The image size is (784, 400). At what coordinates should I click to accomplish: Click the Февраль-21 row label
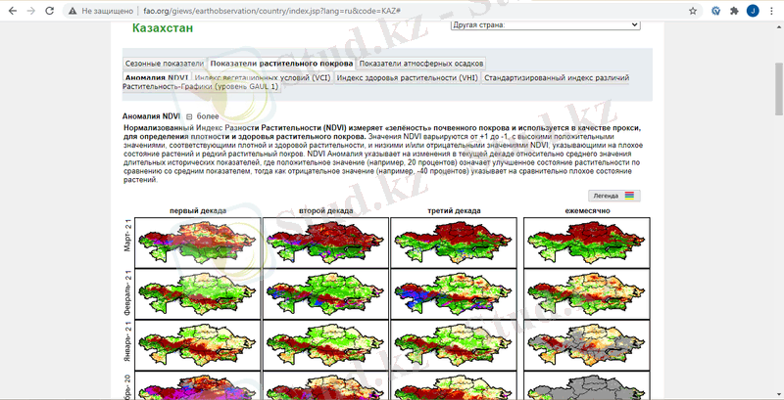point(127,294)
